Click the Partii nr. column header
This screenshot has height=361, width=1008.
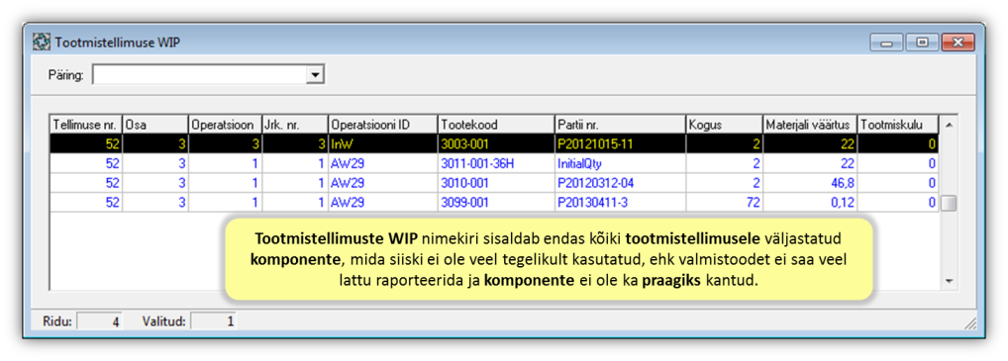pos(620,125)
